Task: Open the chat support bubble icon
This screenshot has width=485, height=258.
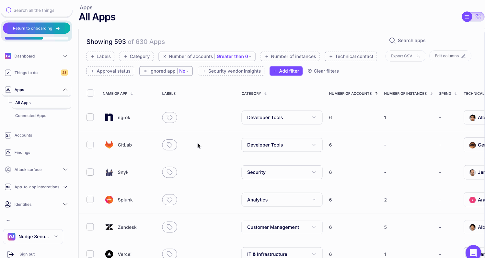Action: click(x=473, y=252)
